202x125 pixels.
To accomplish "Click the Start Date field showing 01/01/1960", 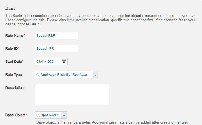I will coord(51,62).
